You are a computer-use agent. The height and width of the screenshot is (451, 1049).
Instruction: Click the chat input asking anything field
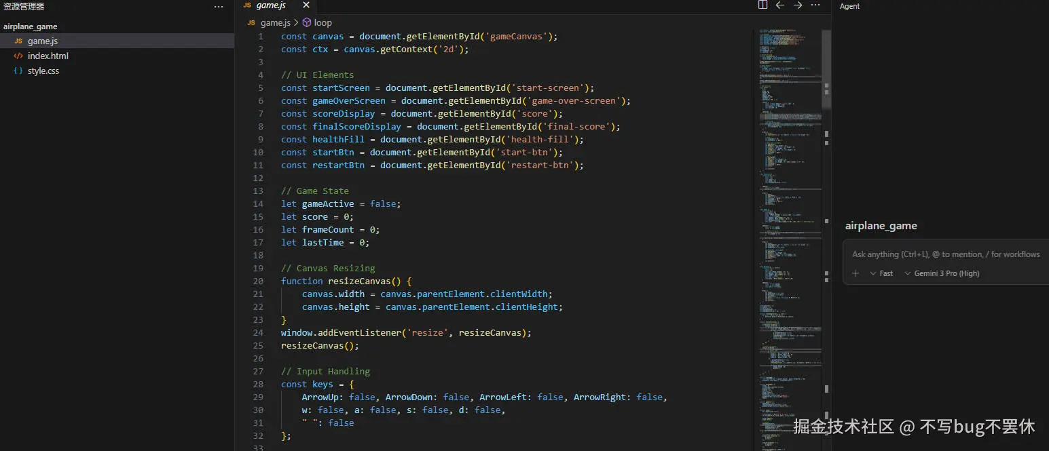point(944,254)
